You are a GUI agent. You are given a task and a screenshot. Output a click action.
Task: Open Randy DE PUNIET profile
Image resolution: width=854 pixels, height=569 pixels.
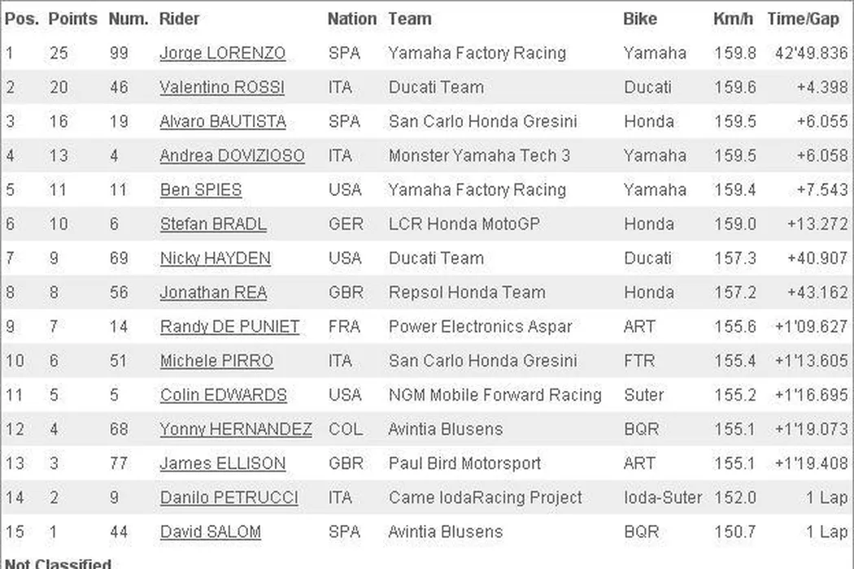(229, 327)
